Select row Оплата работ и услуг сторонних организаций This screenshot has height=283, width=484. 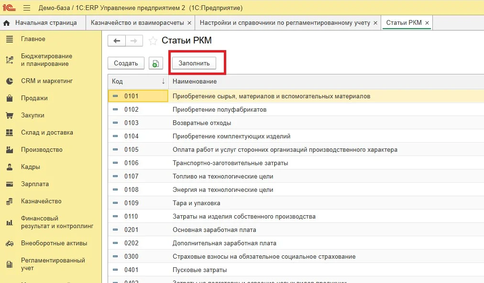point(296,150)
